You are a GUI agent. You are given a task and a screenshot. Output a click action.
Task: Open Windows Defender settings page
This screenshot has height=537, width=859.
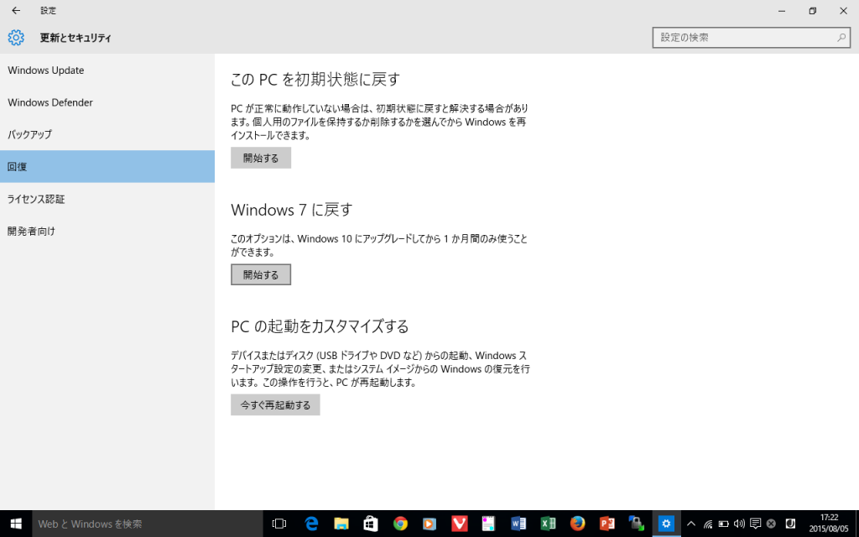click(107, 102)
